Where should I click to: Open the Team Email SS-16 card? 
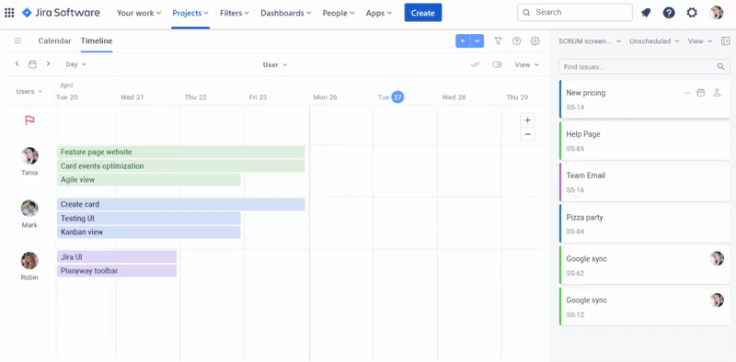[645, 182]
